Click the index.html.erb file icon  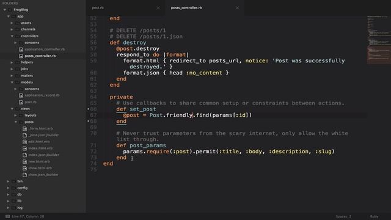(24, 148)
